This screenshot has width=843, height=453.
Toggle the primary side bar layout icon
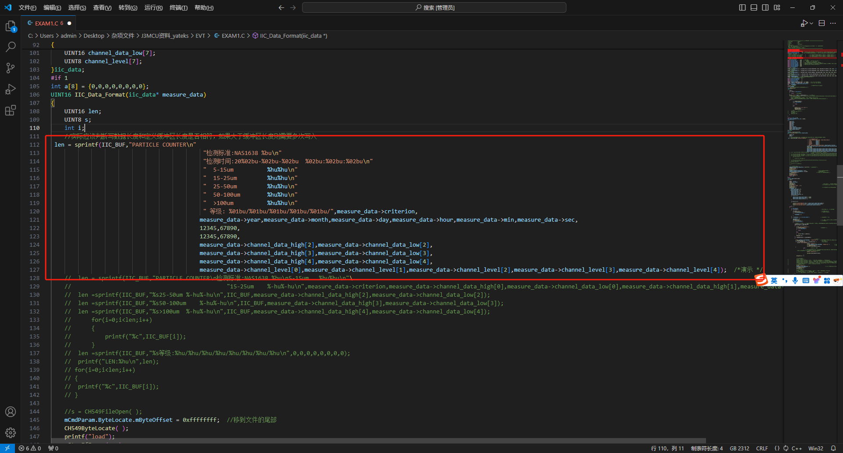point(742,7)
